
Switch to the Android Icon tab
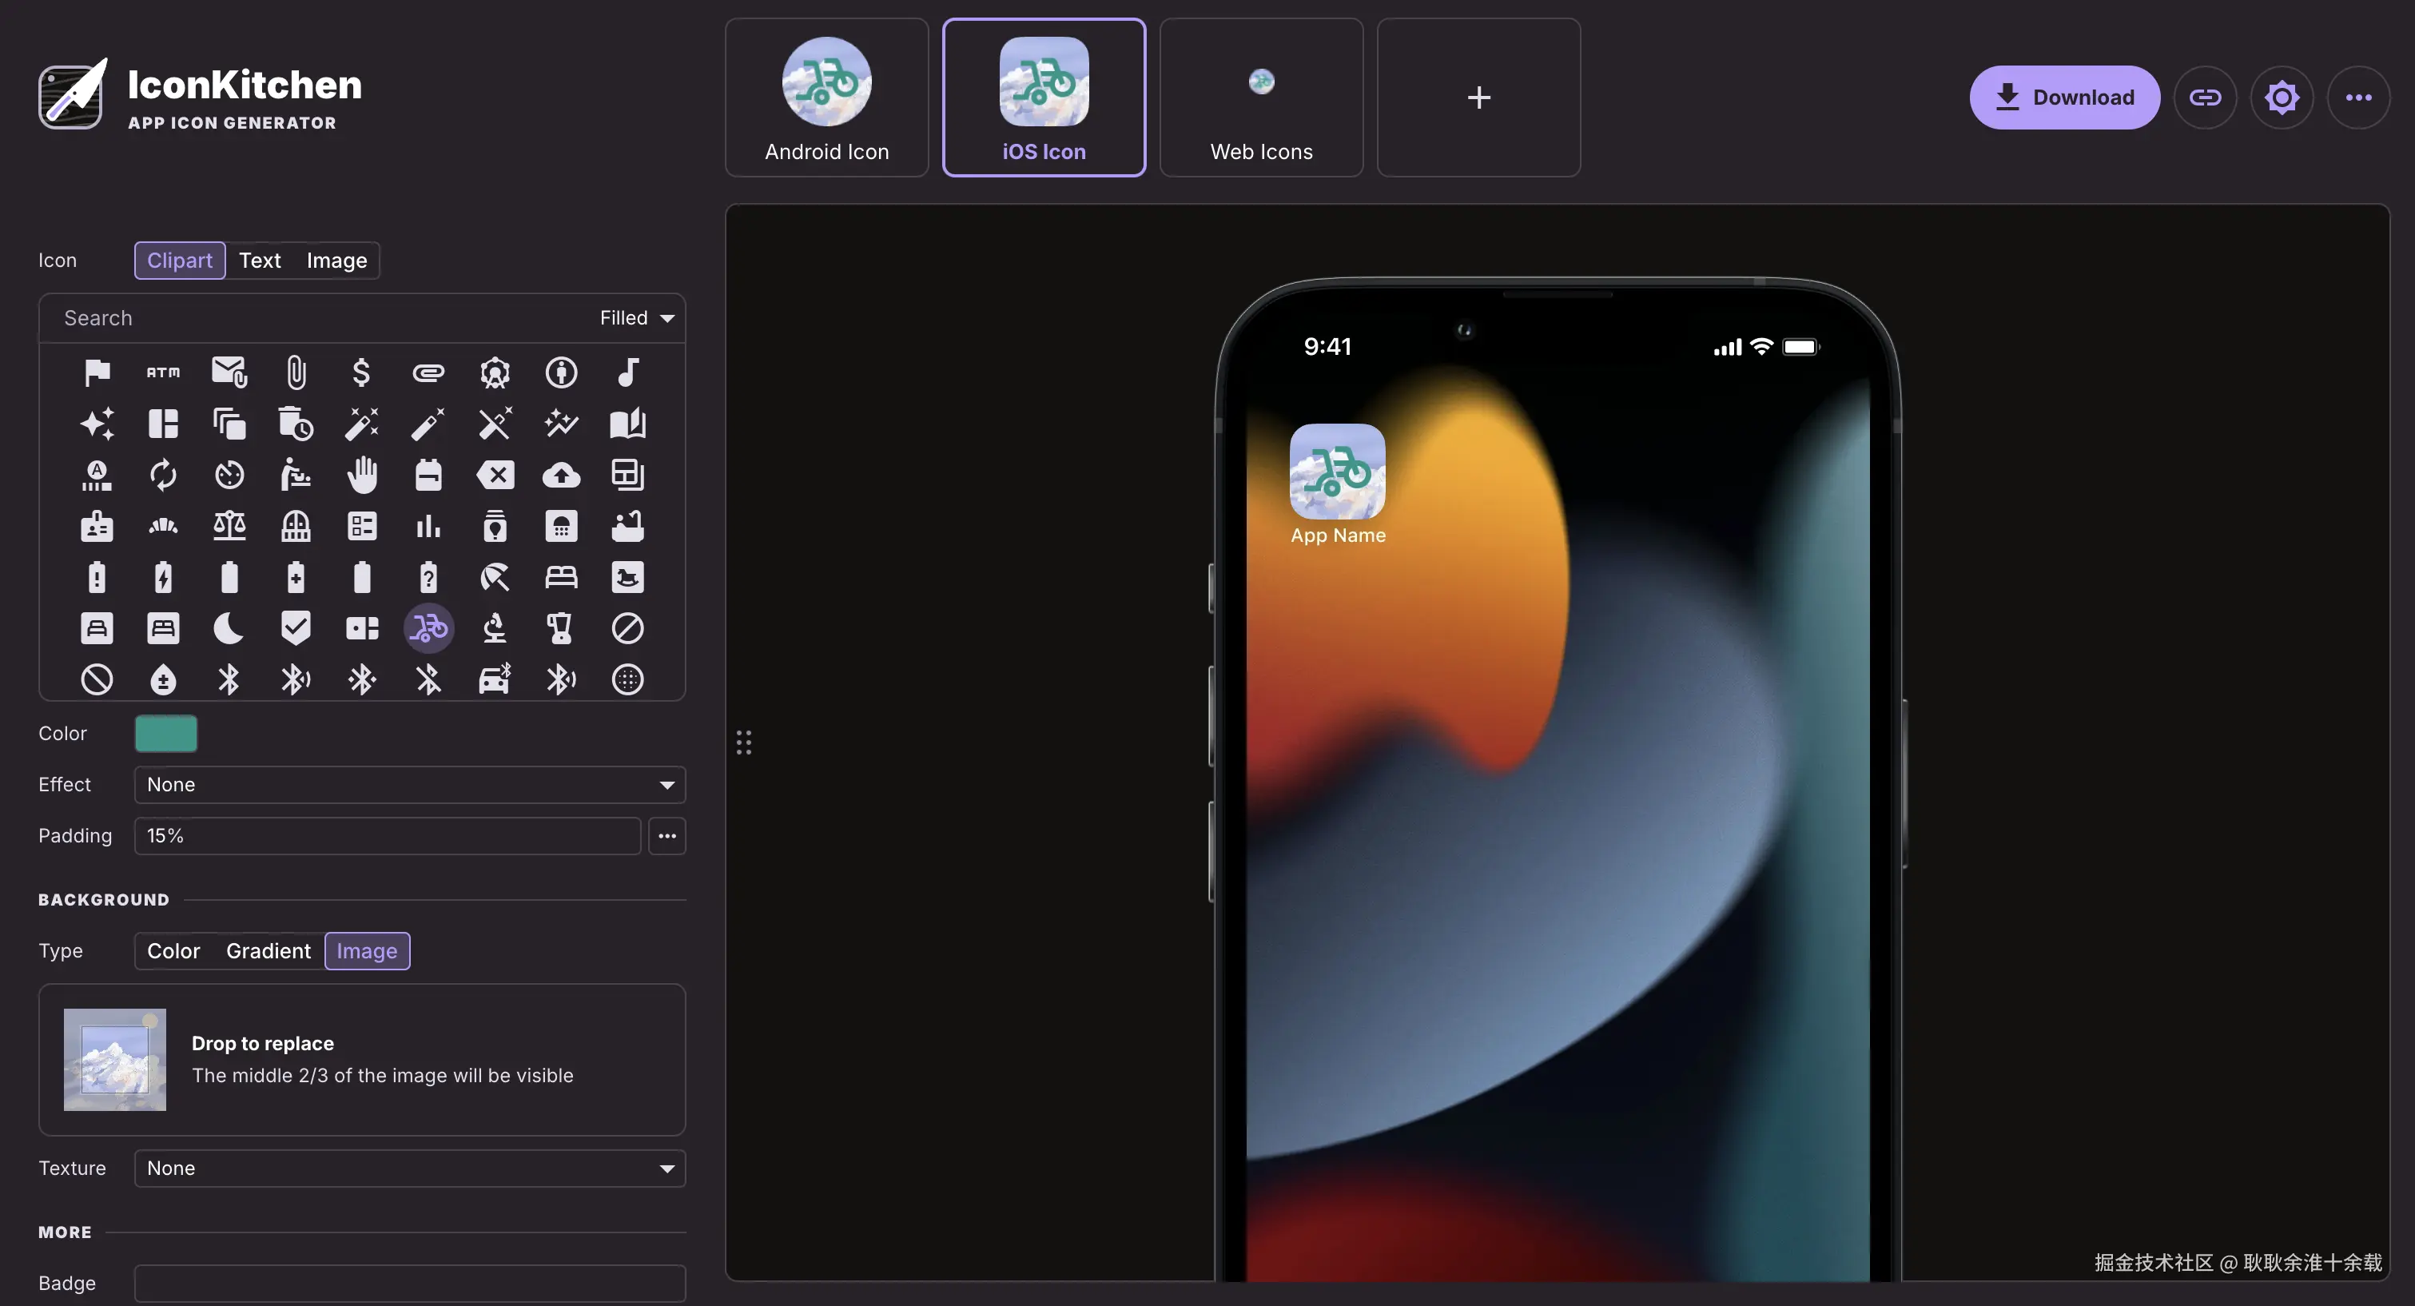826,98
